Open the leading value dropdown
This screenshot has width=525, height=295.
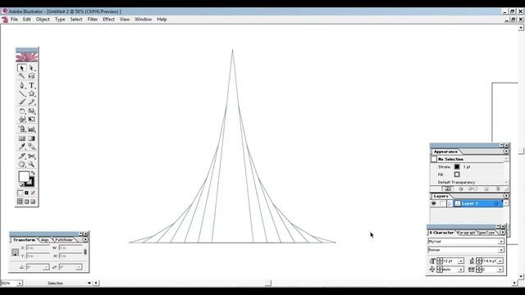click(500, 261)
